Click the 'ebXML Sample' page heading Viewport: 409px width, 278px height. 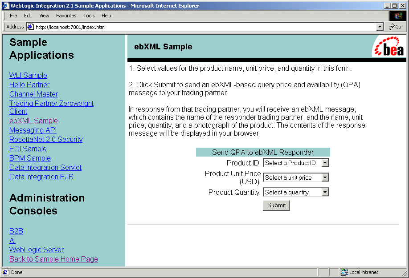pyautogui.click(x=163, y=47)
